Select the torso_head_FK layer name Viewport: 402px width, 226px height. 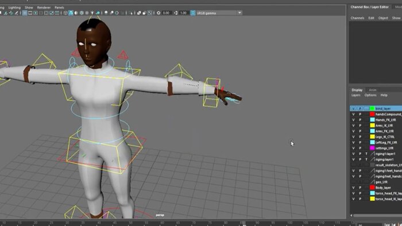(x=389, y=193)
